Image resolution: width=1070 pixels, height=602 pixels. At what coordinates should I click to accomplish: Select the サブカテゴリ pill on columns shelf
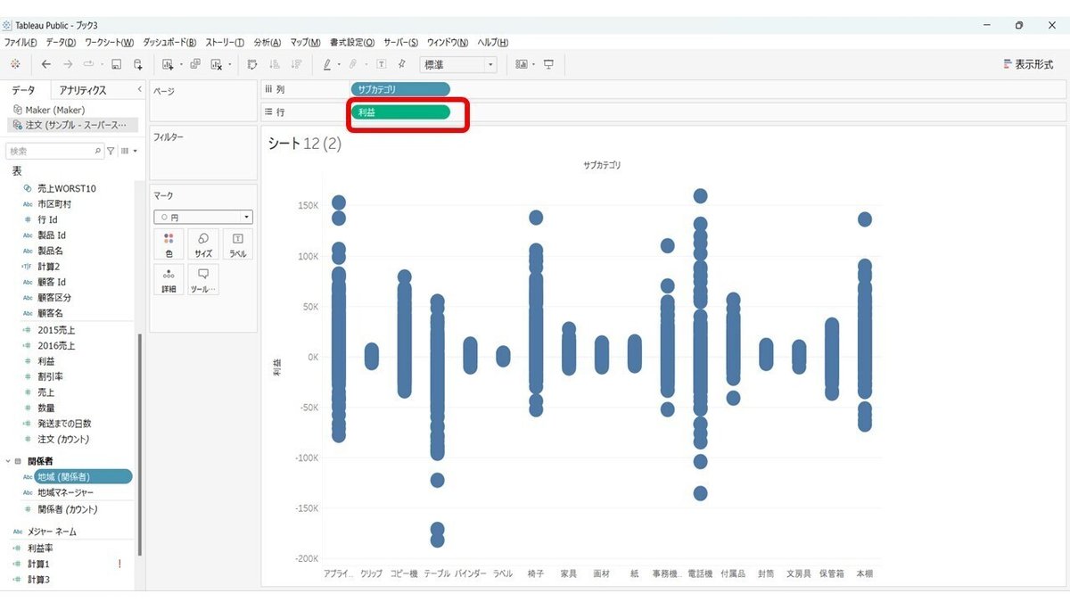click(x=400, y=89)
